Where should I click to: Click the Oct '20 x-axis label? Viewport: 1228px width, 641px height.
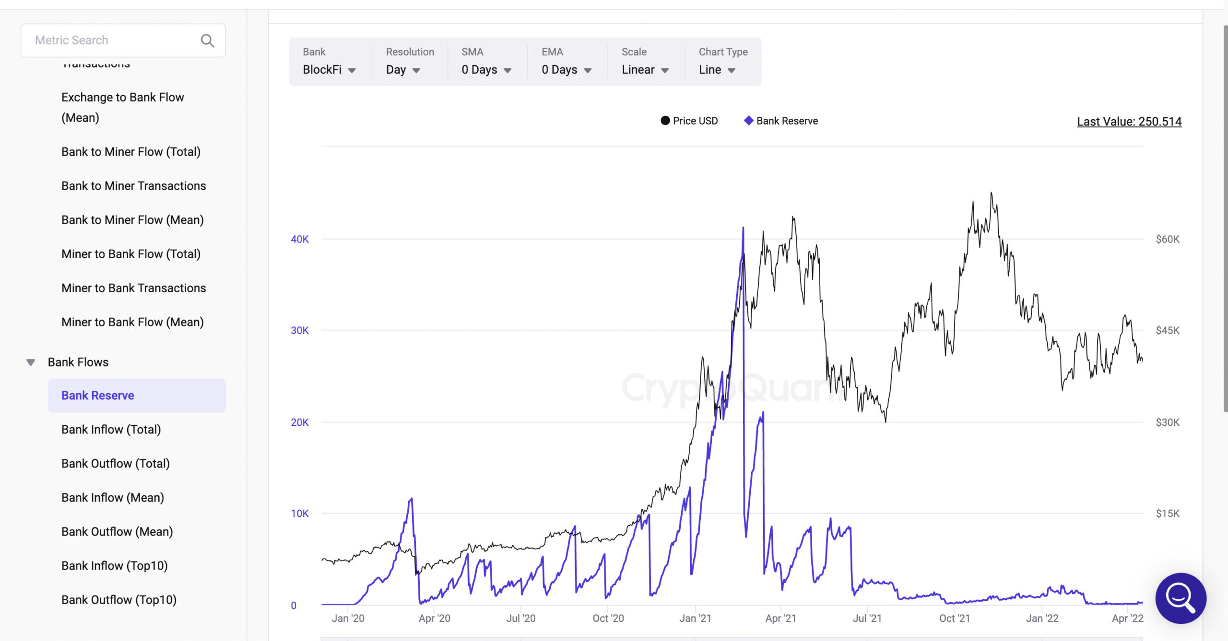(x=608, y=618)
